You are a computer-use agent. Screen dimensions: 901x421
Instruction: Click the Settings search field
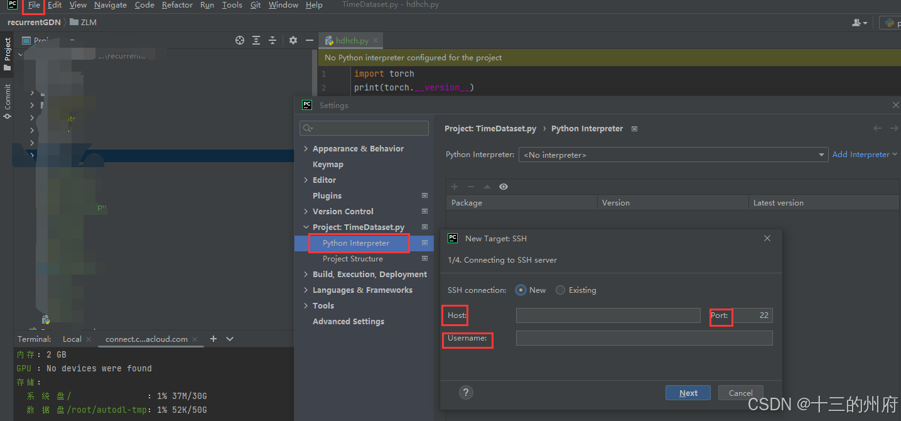tap(364, 128)
